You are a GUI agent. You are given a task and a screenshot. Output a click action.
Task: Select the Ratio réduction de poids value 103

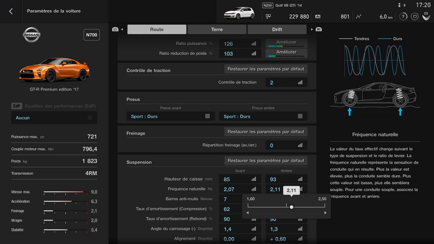click(228, 54)
